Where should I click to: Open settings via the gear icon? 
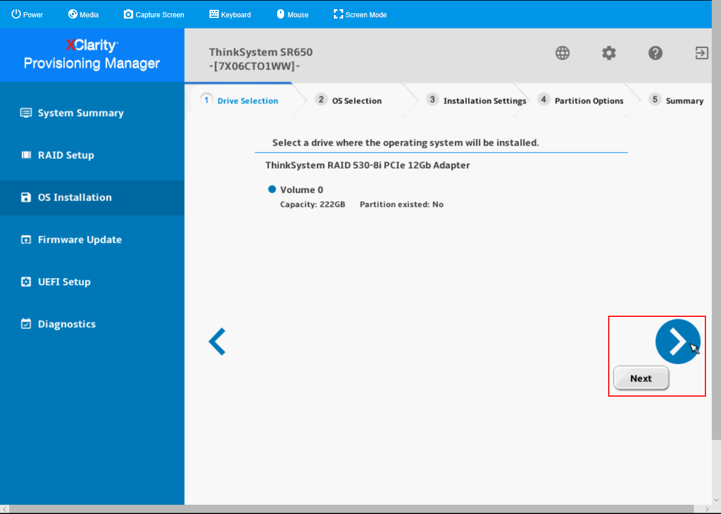click(x=609, y=53)
